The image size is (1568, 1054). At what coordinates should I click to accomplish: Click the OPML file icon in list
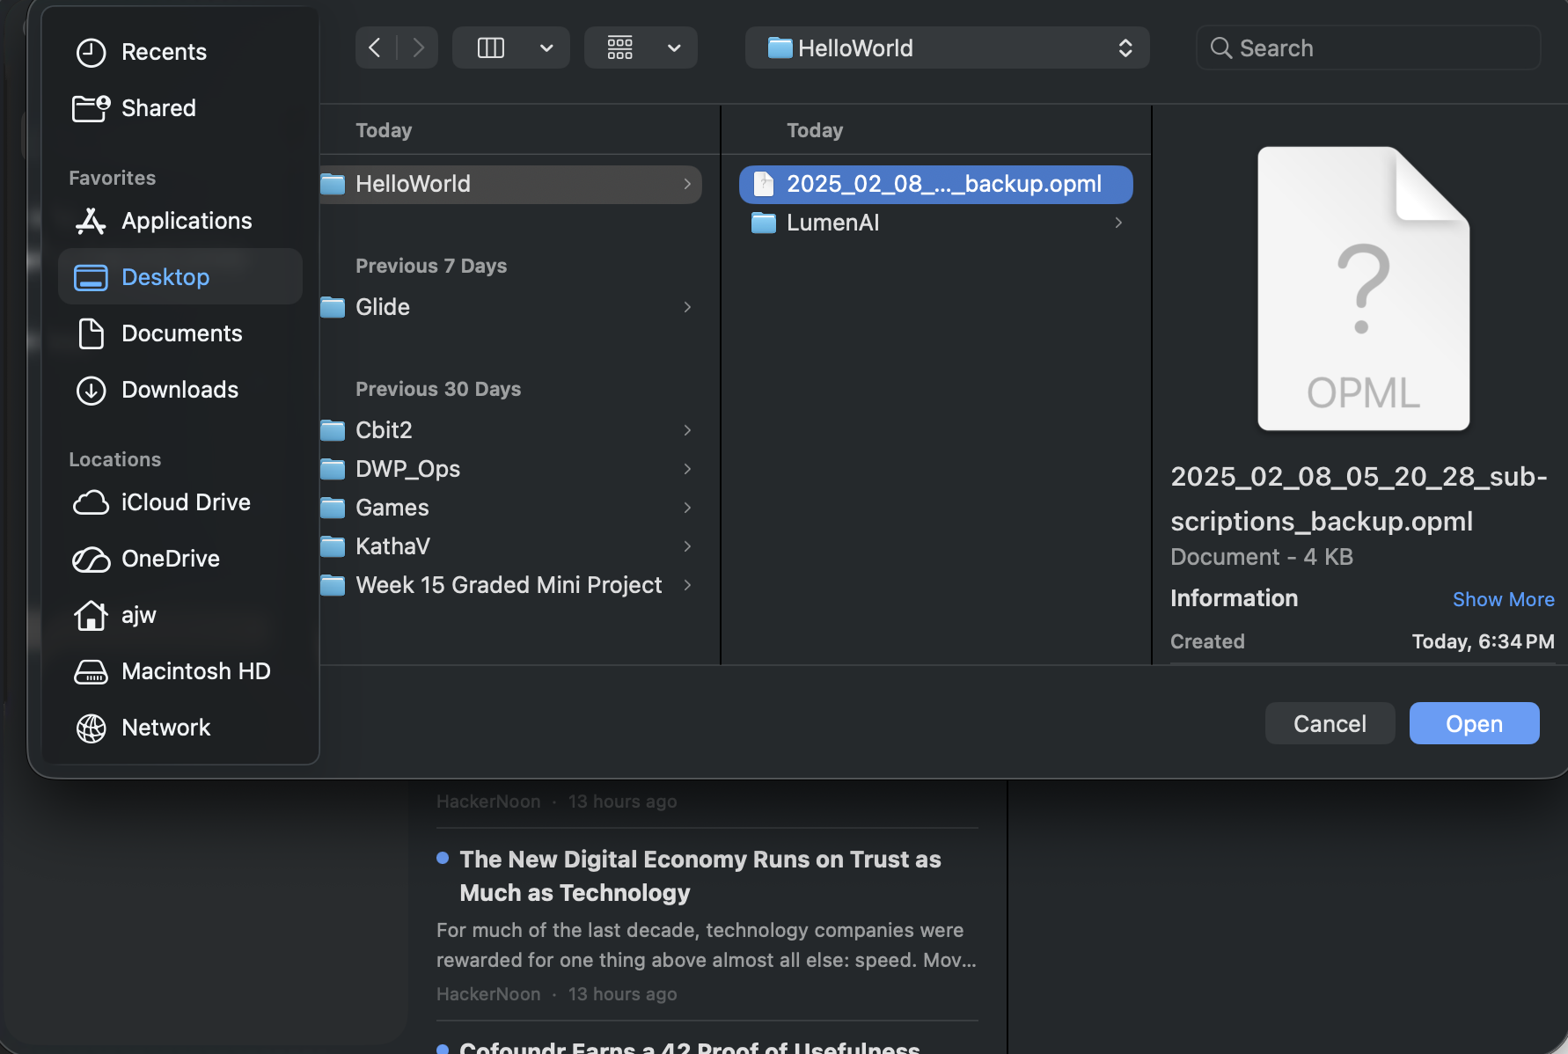coord(764,184)
